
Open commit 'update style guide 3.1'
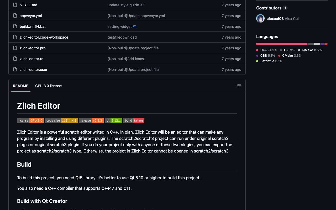126,5
